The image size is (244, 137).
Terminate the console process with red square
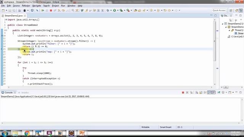[x=183, y=92]
